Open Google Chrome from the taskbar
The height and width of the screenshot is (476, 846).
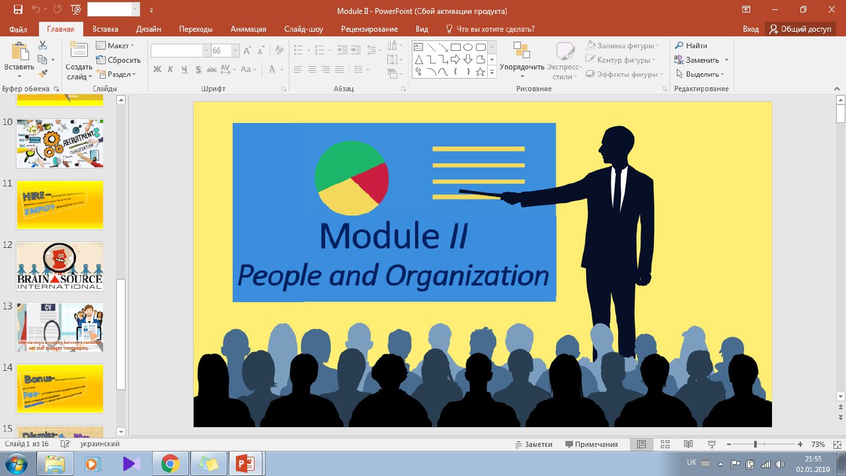point(170,464)
